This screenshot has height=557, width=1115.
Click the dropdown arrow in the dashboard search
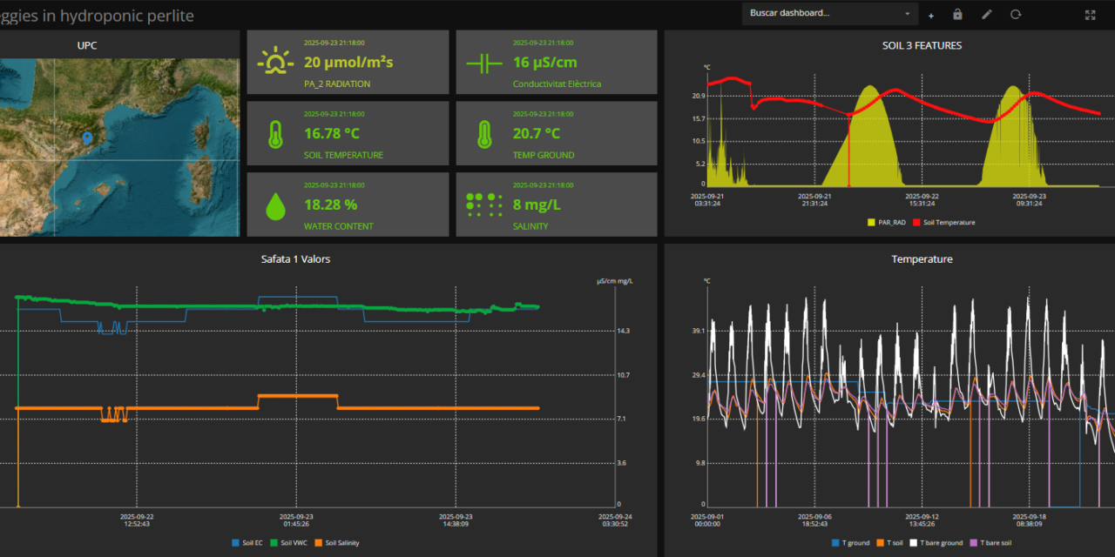pos(907,14)
